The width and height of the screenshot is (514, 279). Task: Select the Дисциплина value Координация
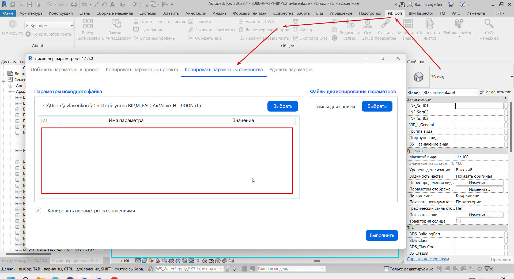[x=479, y=196]
